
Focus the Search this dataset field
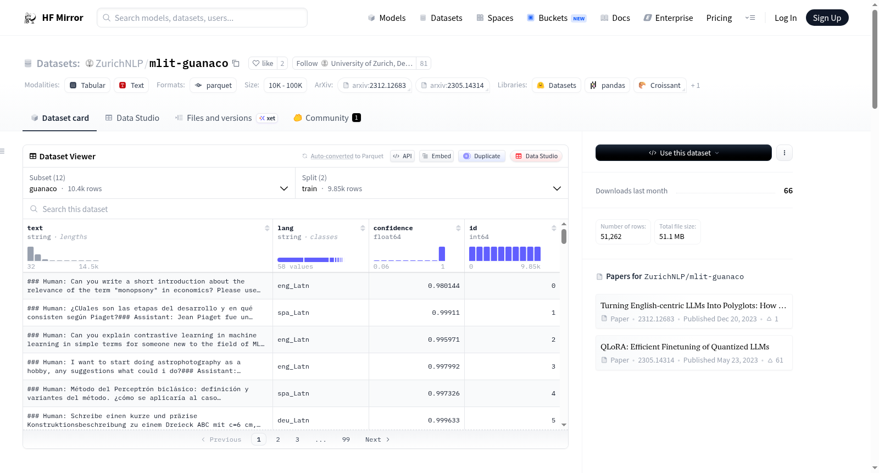[x=296, y=209]
